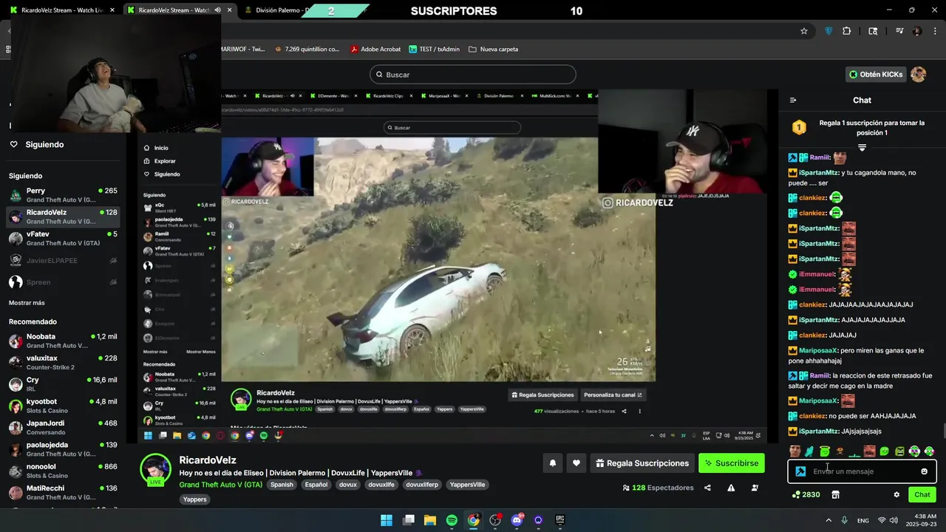Open the channel points shop icon
Screen dimensions: 946x532
(x=835, y=495)
